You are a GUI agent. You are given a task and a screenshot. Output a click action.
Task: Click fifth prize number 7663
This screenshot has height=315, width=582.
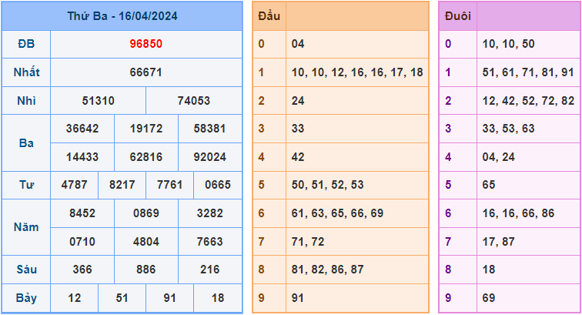tap(209, 241)
